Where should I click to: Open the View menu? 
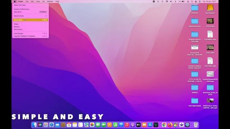pyautogui.click(x=38, y=1)
